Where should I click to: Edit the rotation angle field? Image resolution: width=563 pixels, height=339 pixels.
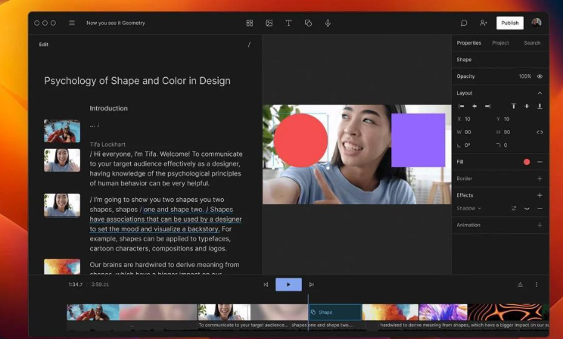point(467,145)
